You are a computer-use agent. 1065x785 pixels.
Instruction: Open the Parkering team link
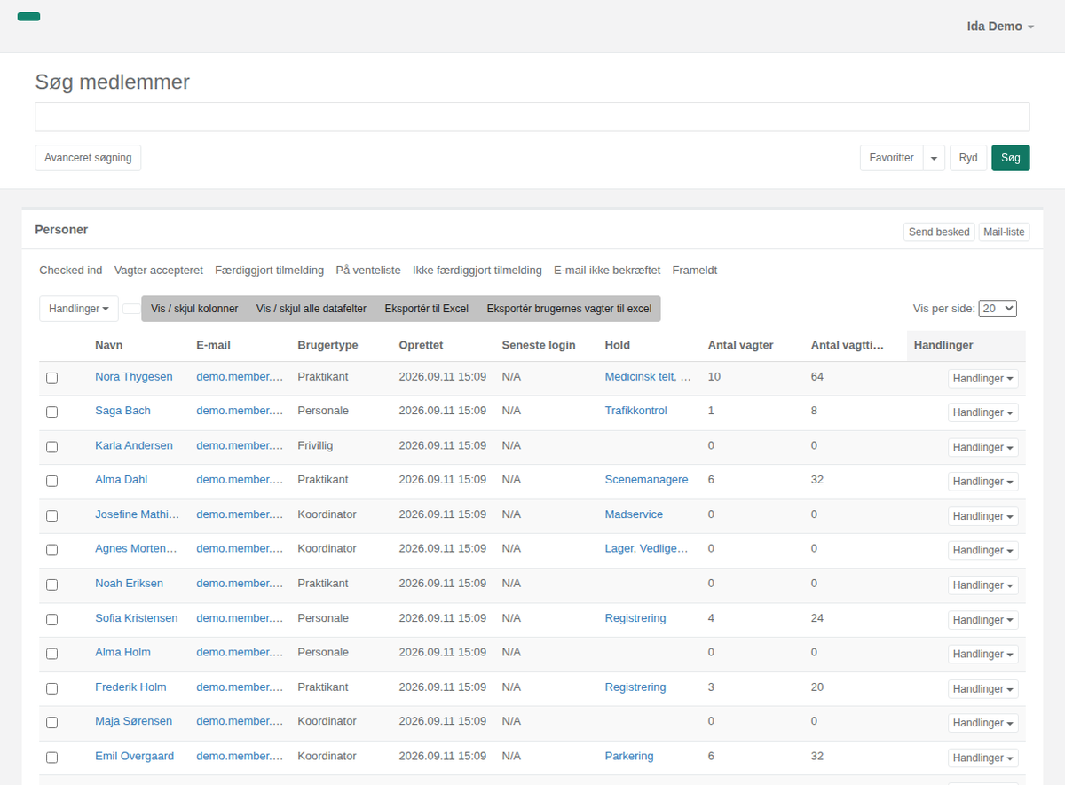tap(629, 757)
